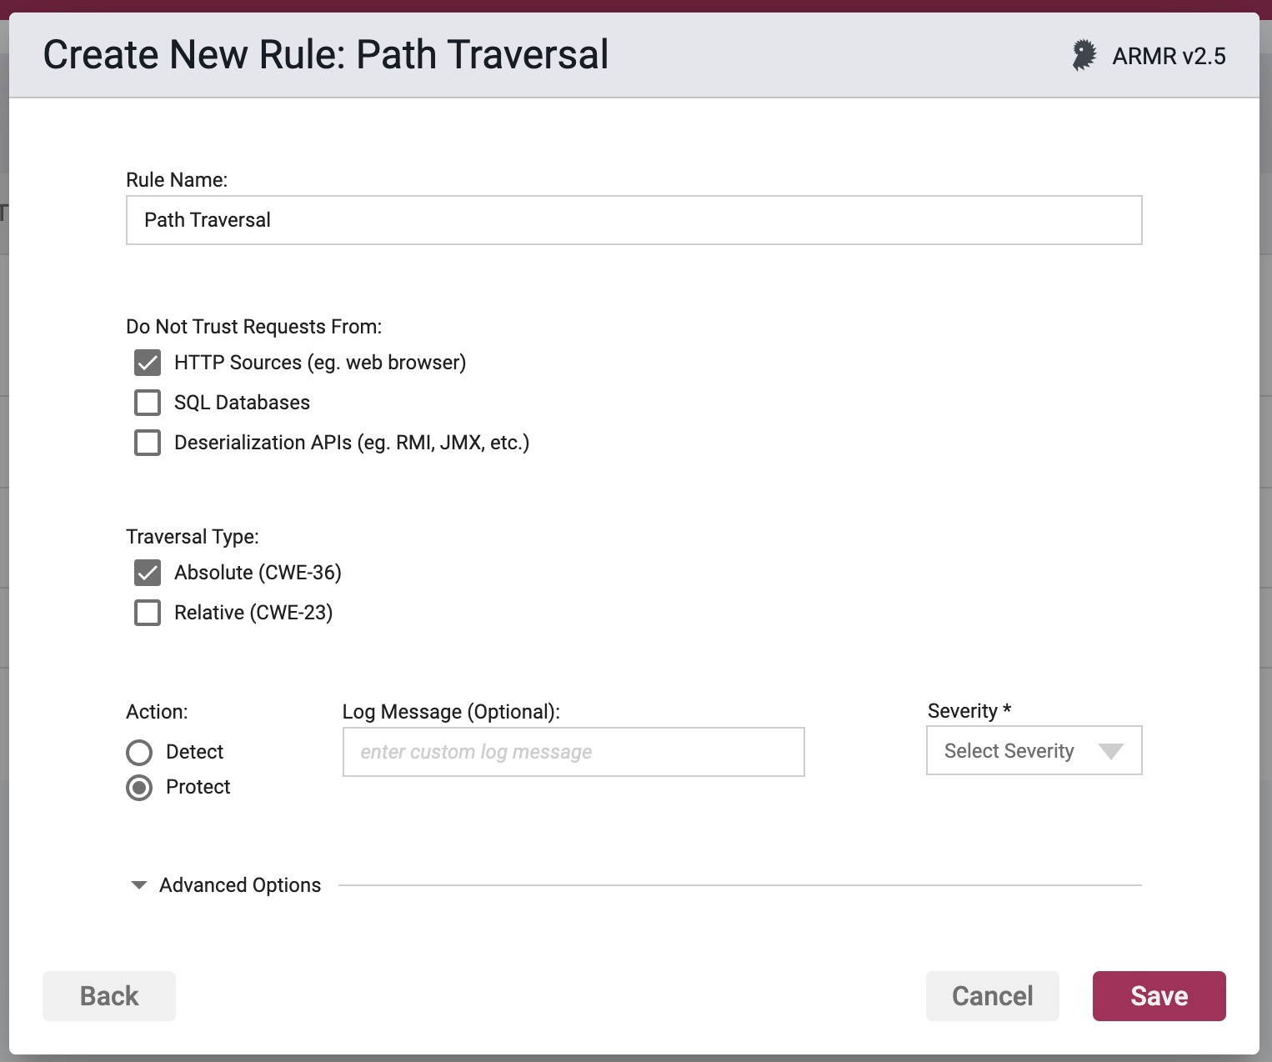This screenshot has width=1272, height=1062.
Task: Choose the Protect action radio button
Action: click(x=139, y=788)
